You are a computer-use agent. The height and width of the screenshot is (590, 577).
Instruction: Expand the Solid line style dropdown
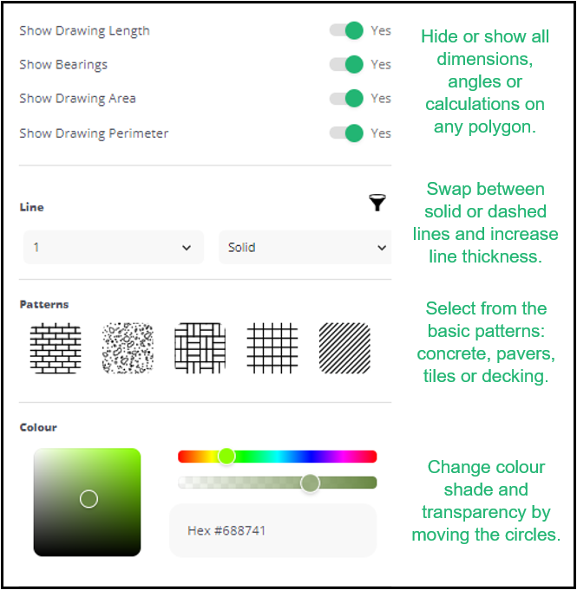(x=305, y=247)
